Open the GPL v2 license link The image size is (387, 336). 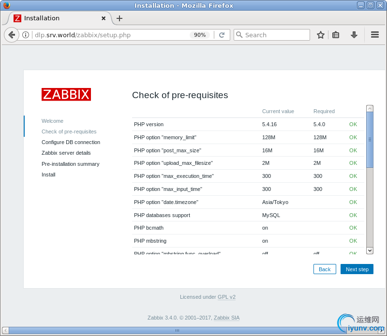coord(226,297)
